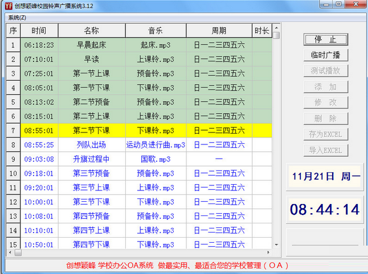This screenshot has height=274, width=368.
Task: Click the 时间 column header
Action: pyautogui.click(x=39, y=31)
